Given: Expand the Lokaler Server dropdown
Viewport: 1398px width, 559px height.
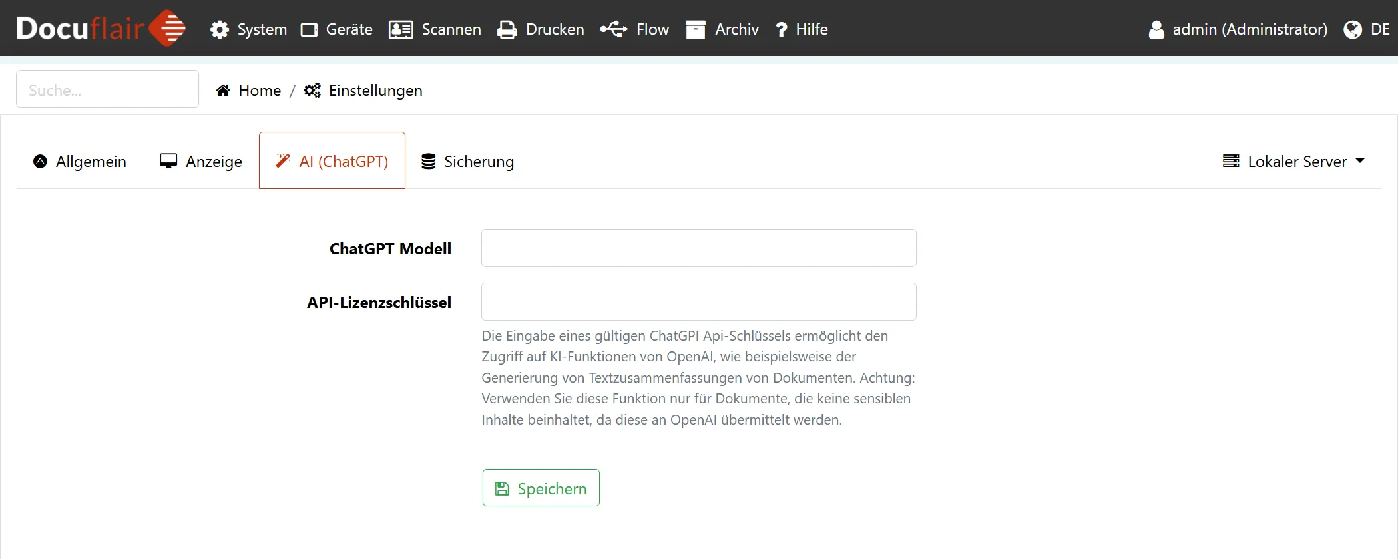Looking at the screenshot, I should tap(1293, 162).
